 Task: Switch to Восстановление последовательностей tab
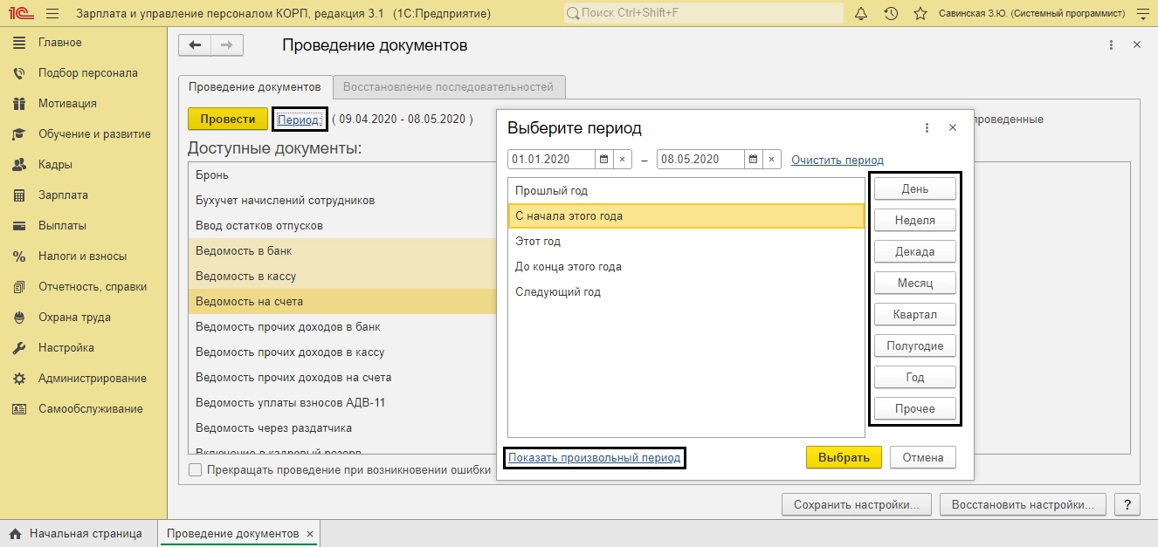(x=448, y=87)
